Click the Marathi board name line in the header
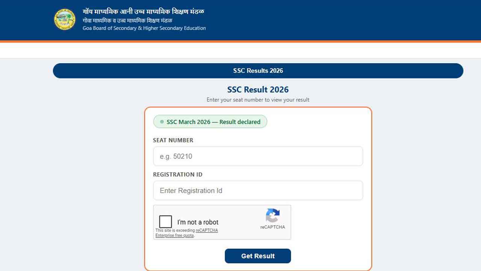Screen dimensions: 481x271 pos(127,20)
